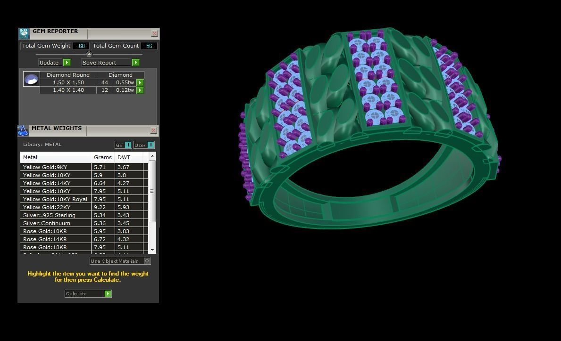Click the Save Report button
Image resolution: width=561 pixels, height=341 pixels.
pos(110,63)
